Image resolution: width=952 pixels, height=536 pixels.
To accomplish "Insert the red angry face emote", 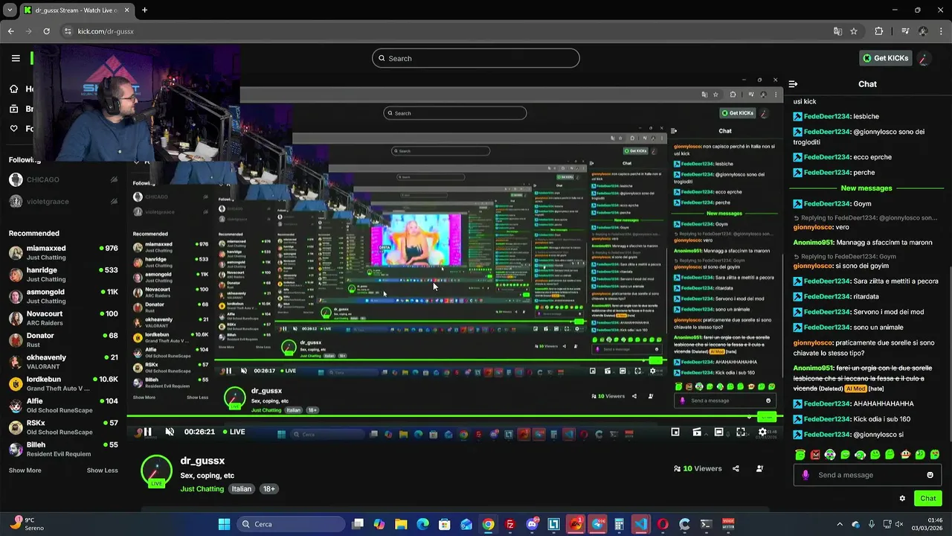I will point(815,454).
